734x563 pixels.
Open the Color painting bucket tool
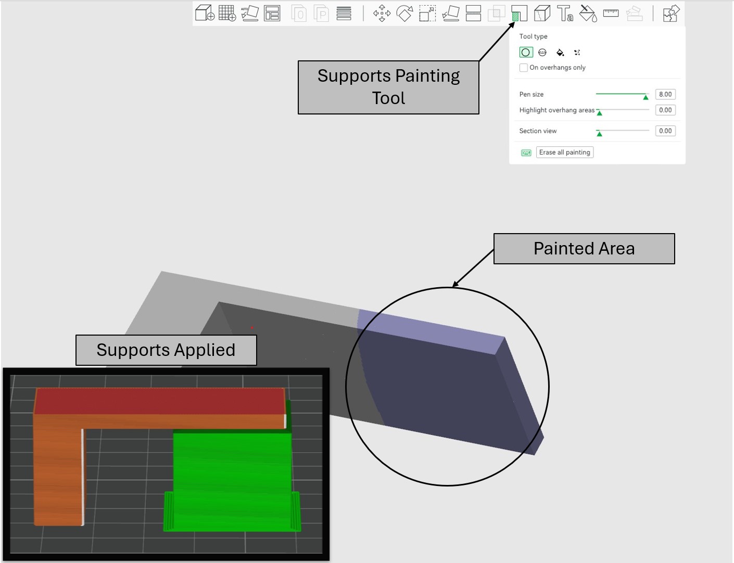tap(588, 13)
